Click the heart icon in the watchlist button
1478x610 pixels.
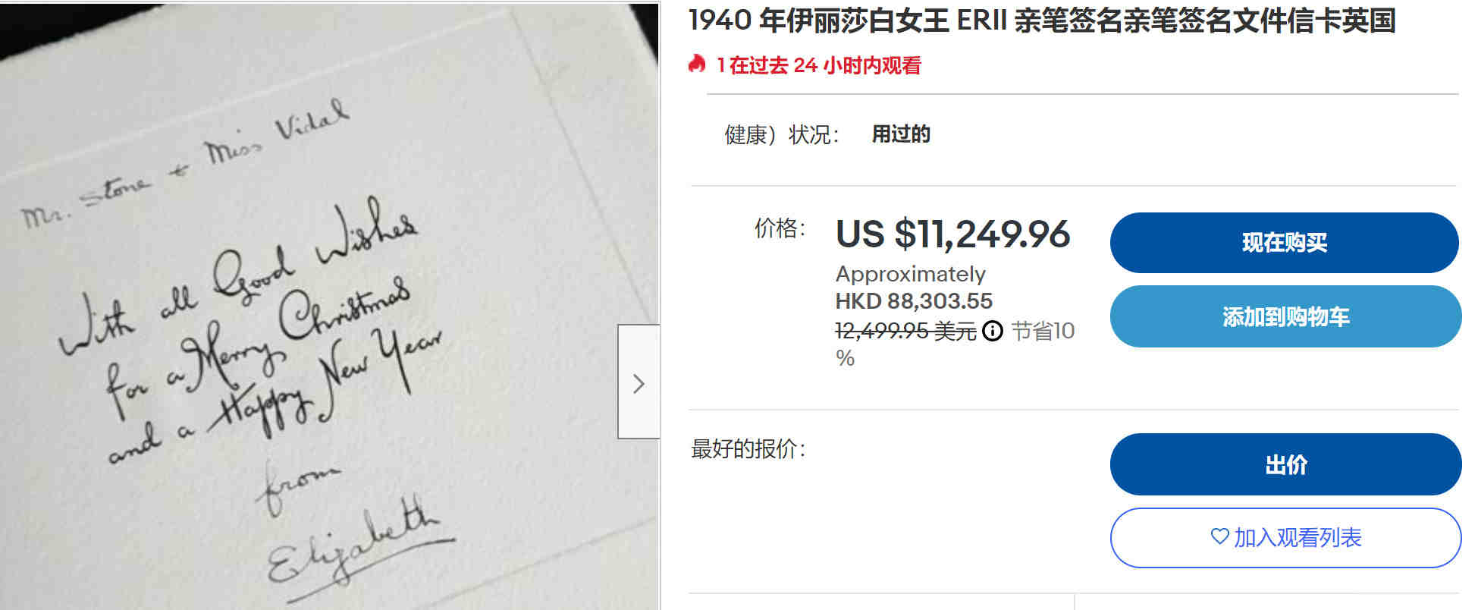pyautogui.click(x=1219, y=536)
